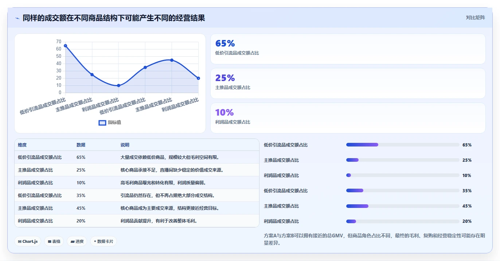The image size is (500, 261).
Task: Click the 20% value in the table's 数据 column
Action: [x=81, y=221]
